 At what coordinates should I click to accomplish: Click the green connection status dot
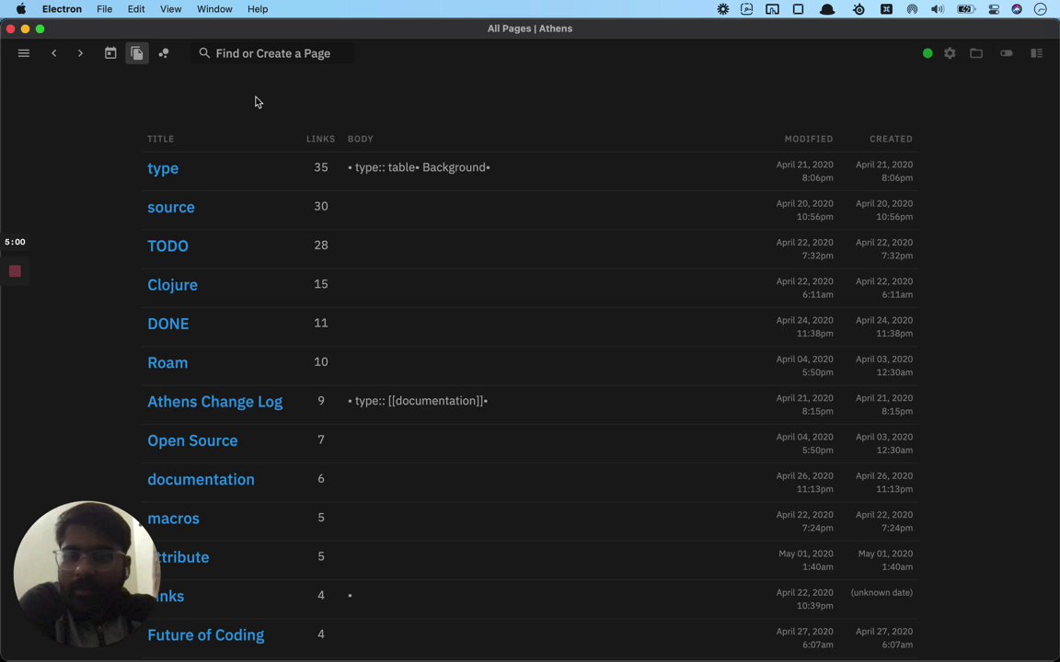[927, 53]
